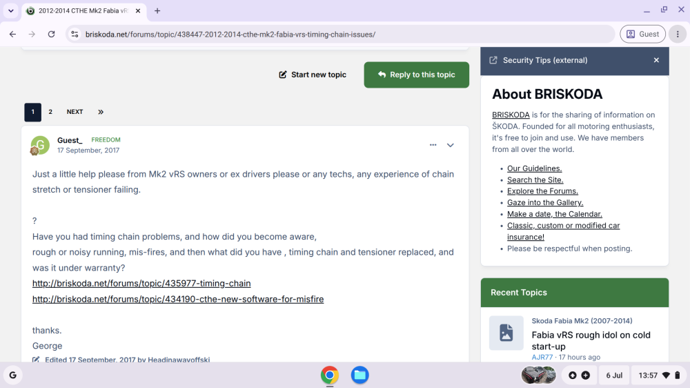690x388 pixels.
Task: Click the external link icon in Security Tips
Action: pos(493,60)
